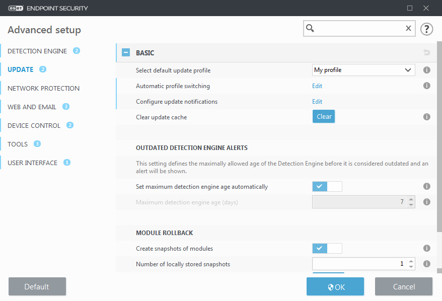The image size is (442, 301).
Task: Click the MODULE ROLLBACK heading
Action: coord(164,233)
